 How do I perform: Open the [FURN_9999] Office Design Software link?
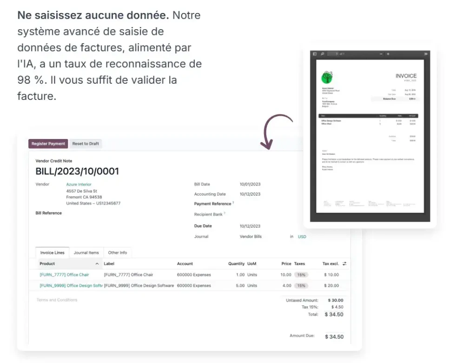69,285
